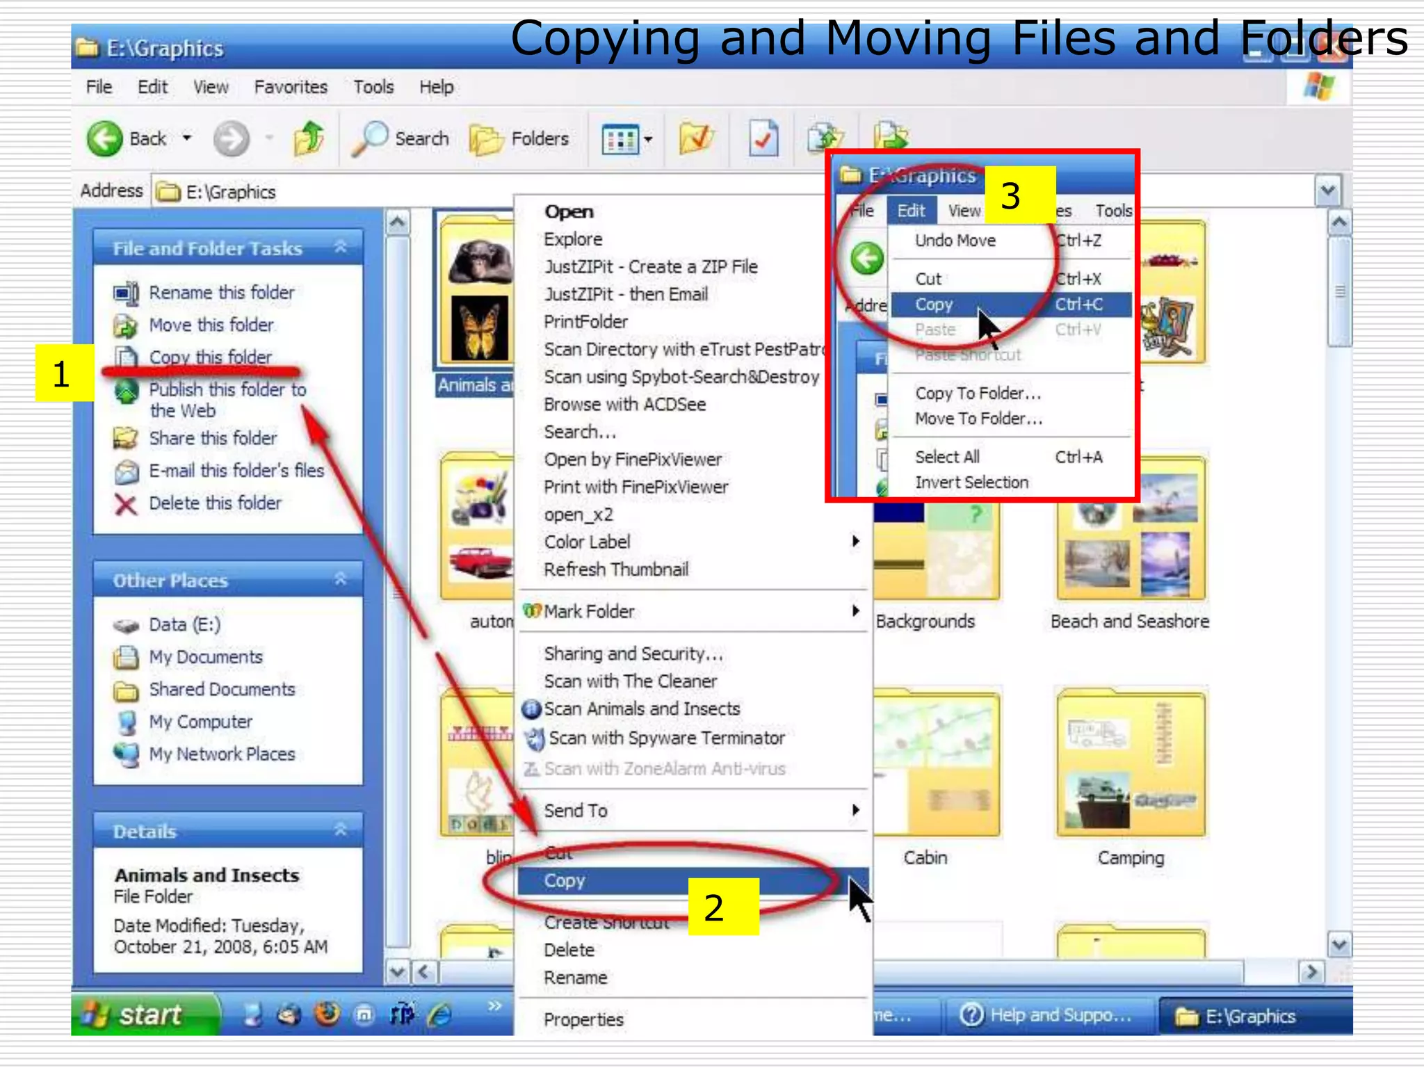Screen dimensions: 1424x1068
Task: Click the horizontal scrollbar right arrow
Action: pyautogui.click(x=1311, y=971)
